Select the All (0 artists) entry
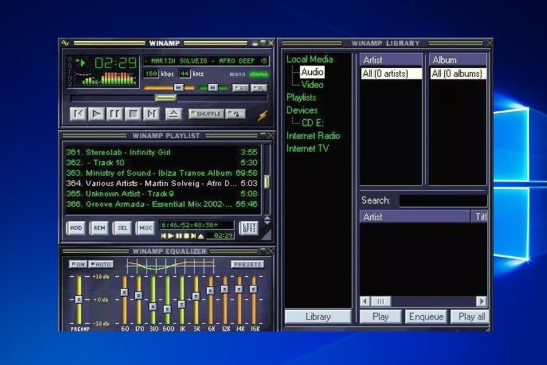 [391, 74]
